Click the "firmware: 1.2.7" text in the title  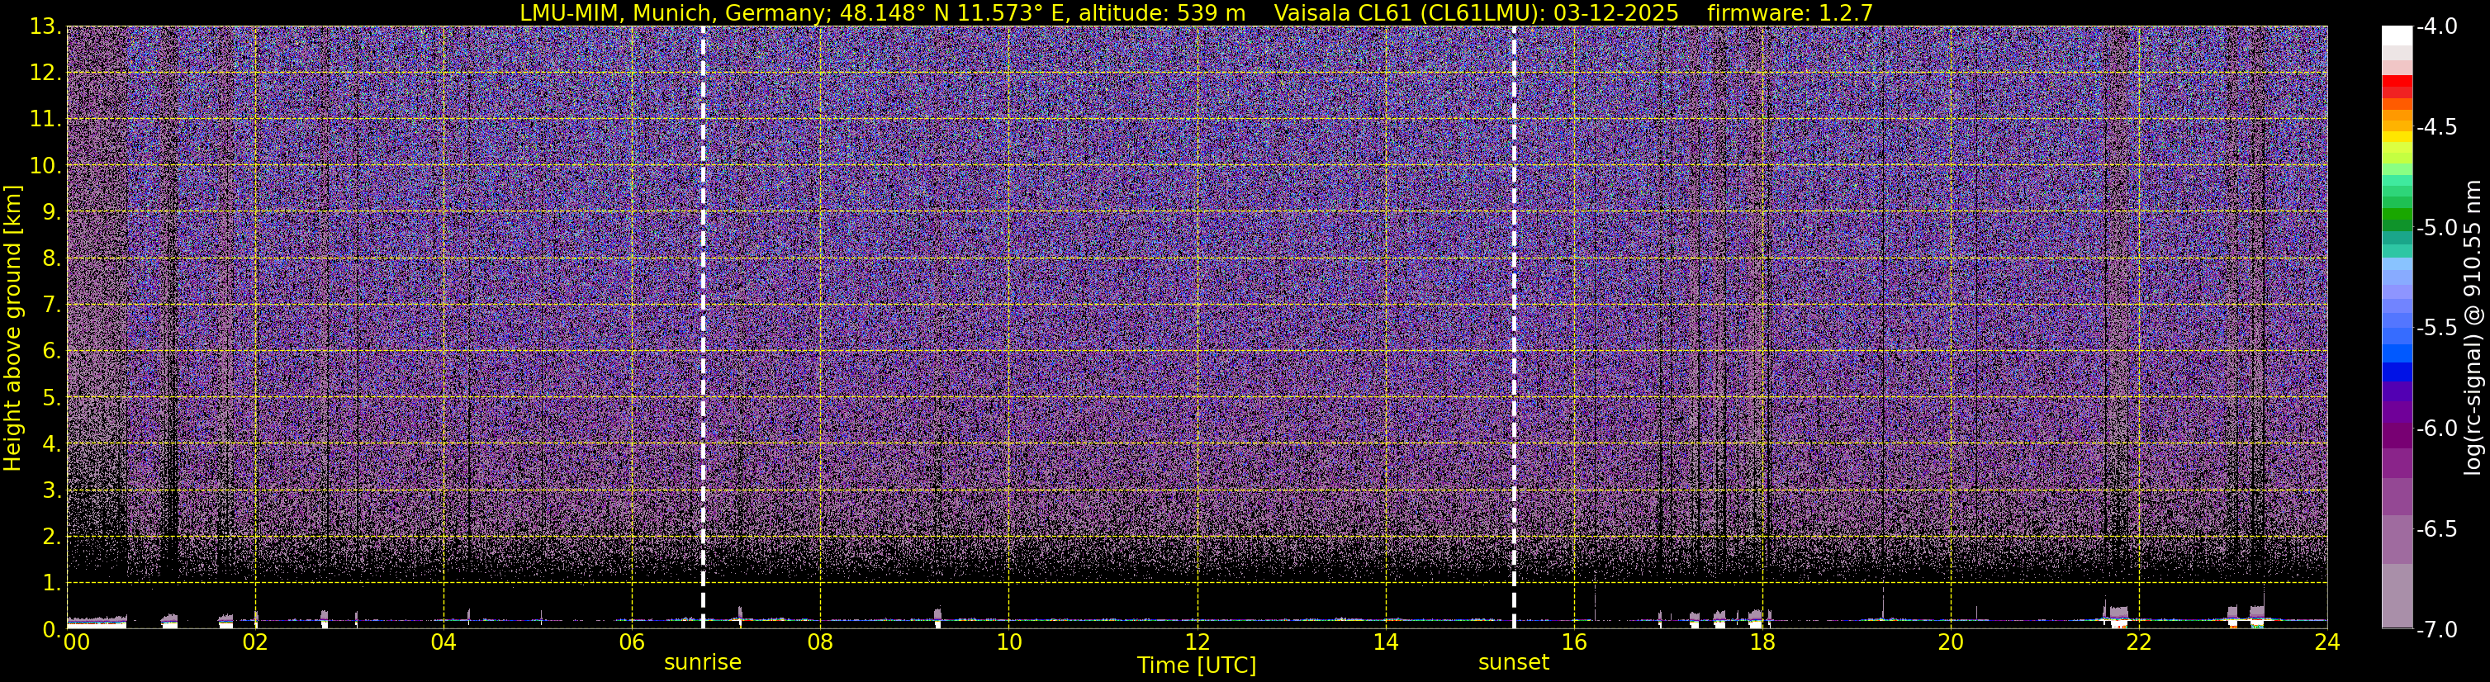pyautogui.click(x=1791, y=12)
